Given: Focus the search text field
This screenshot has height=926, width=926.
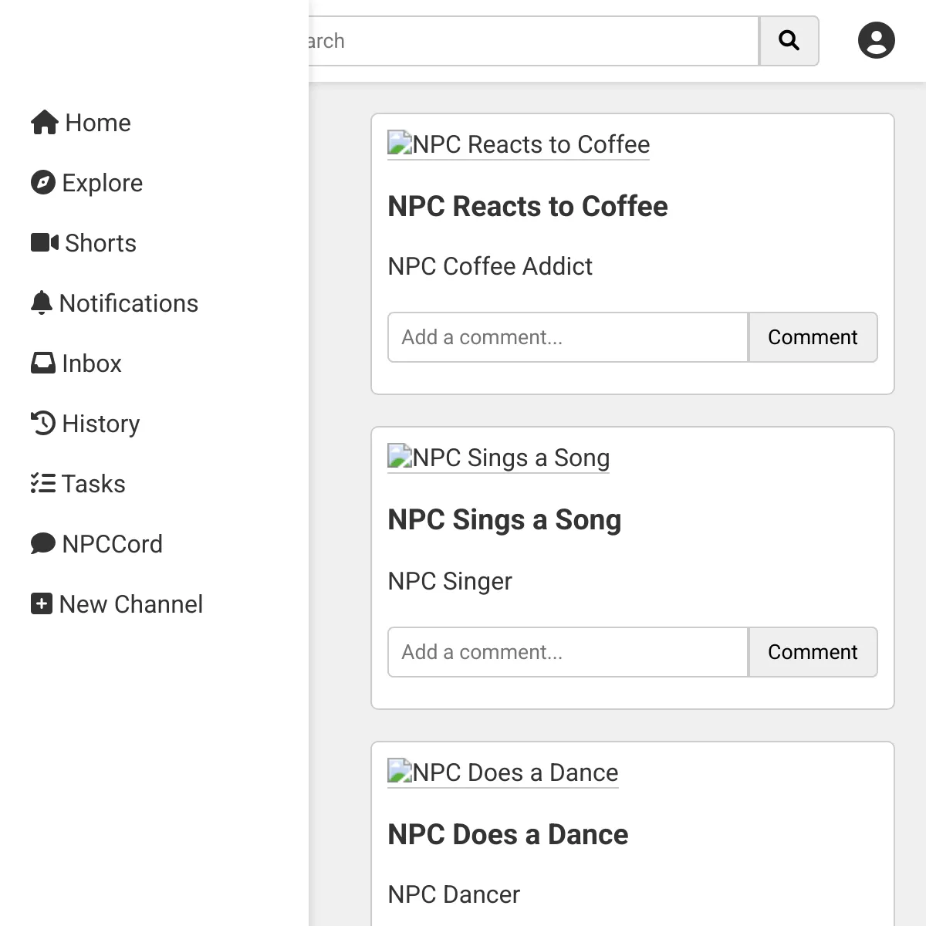Looking at the screenshot, I should pos(532,41).
